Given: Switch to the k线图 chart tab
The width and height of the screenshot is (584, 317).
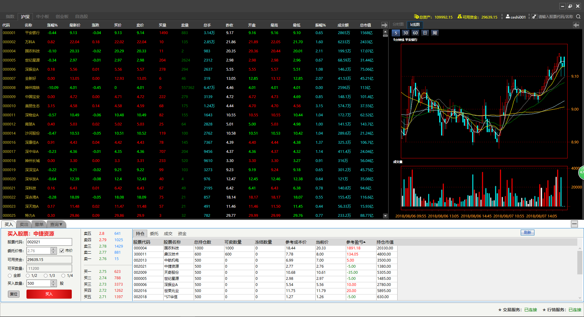Looking at the screenshot, I should pyautogui.click(x=415, y=25).
